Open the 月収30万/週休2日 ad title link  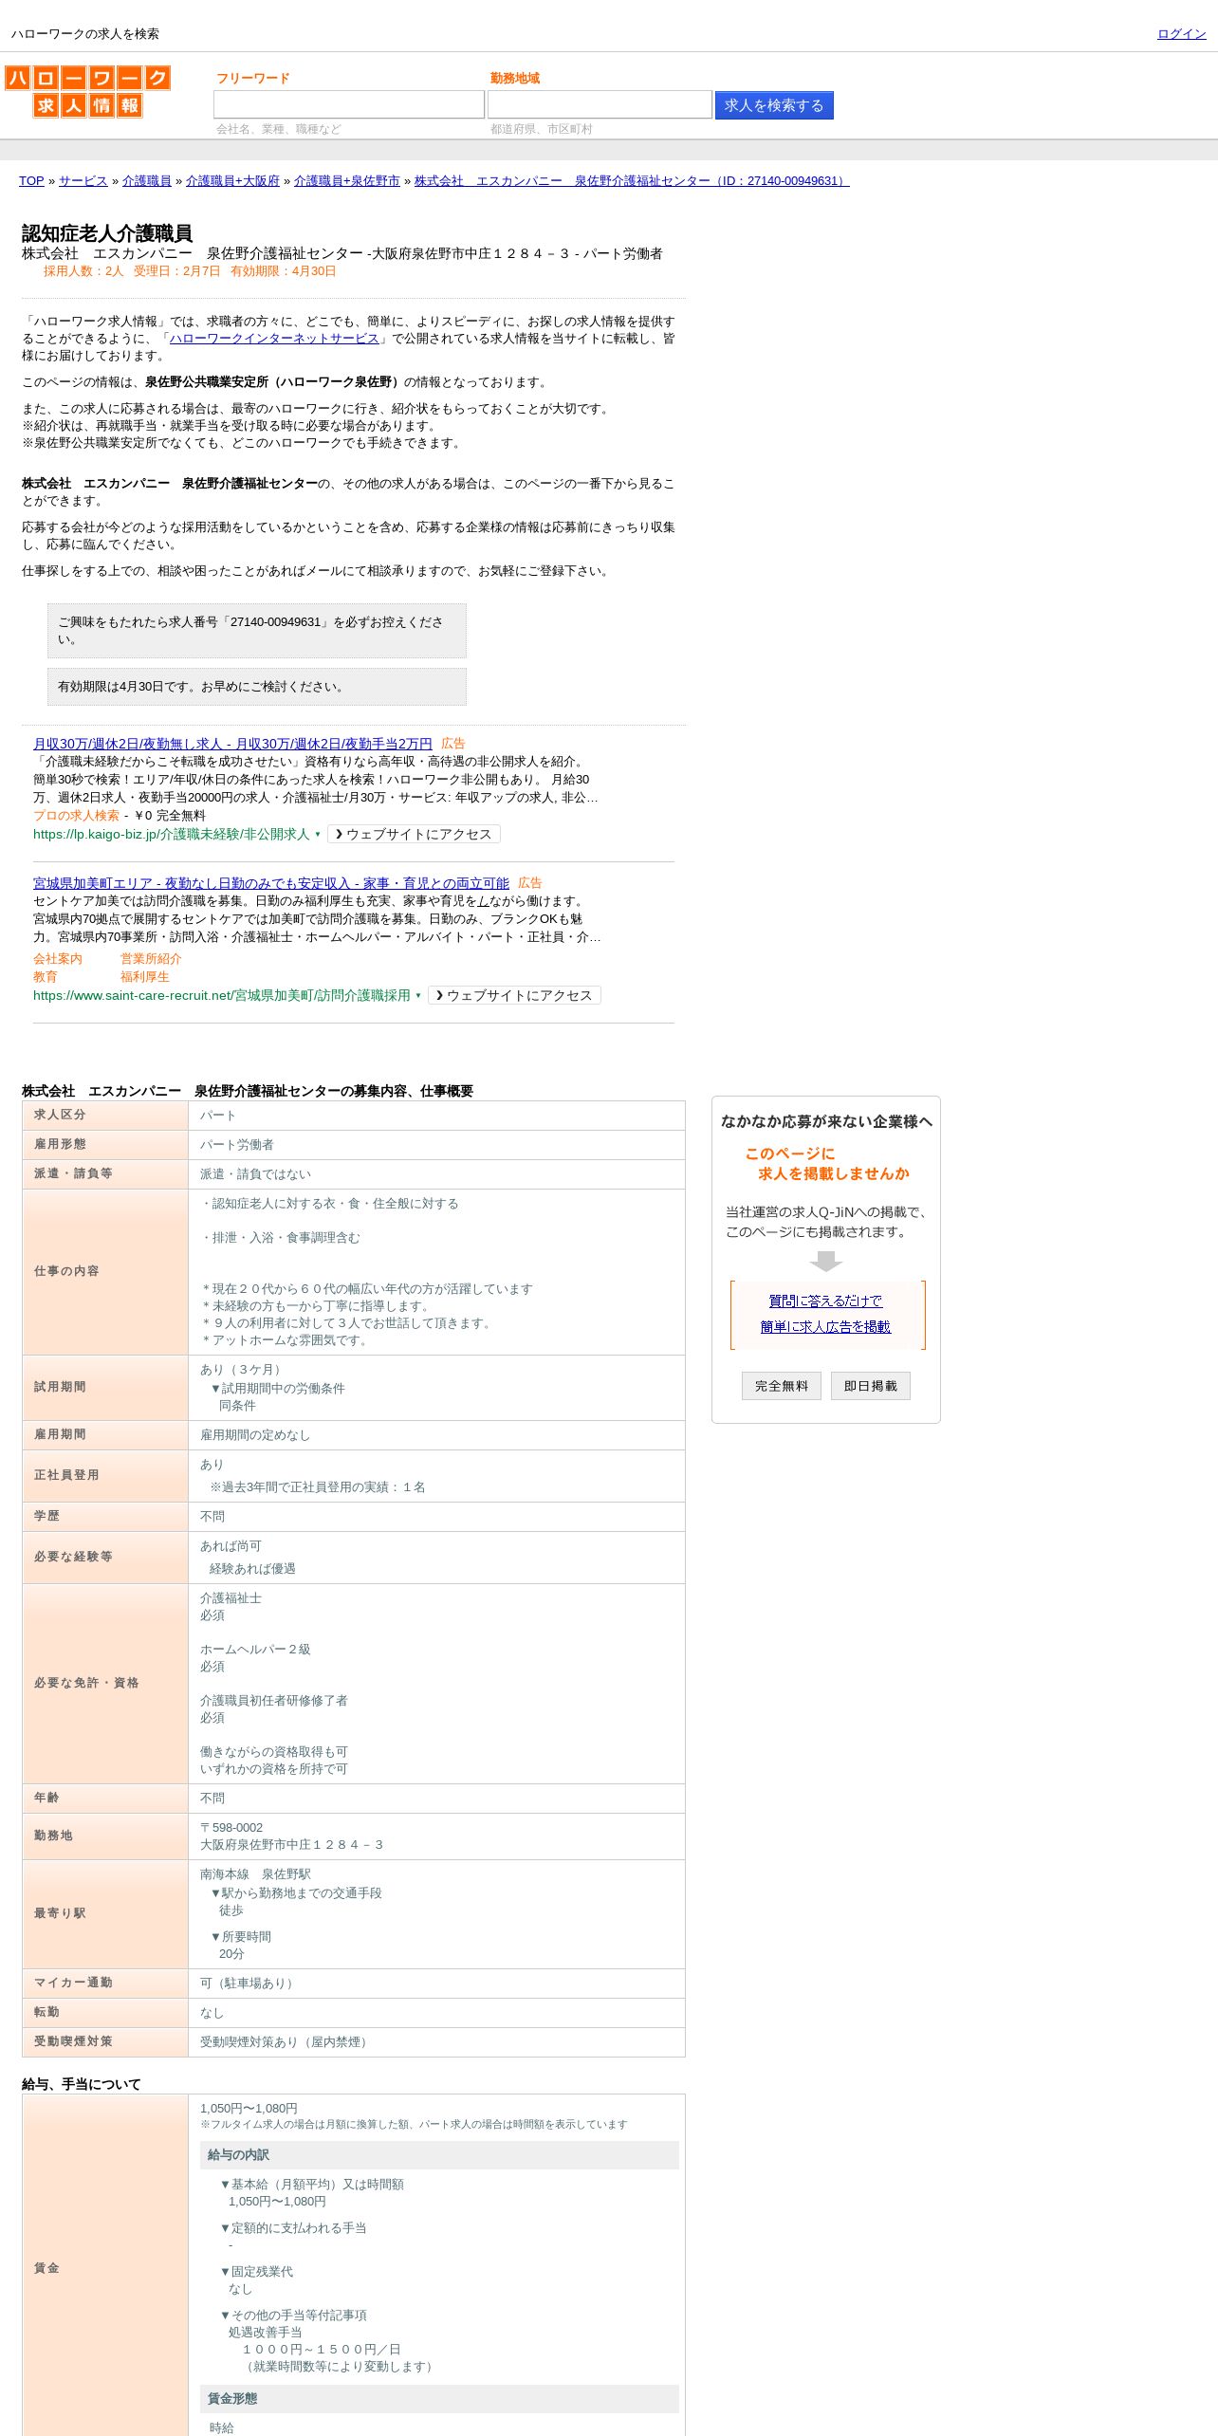232,744
